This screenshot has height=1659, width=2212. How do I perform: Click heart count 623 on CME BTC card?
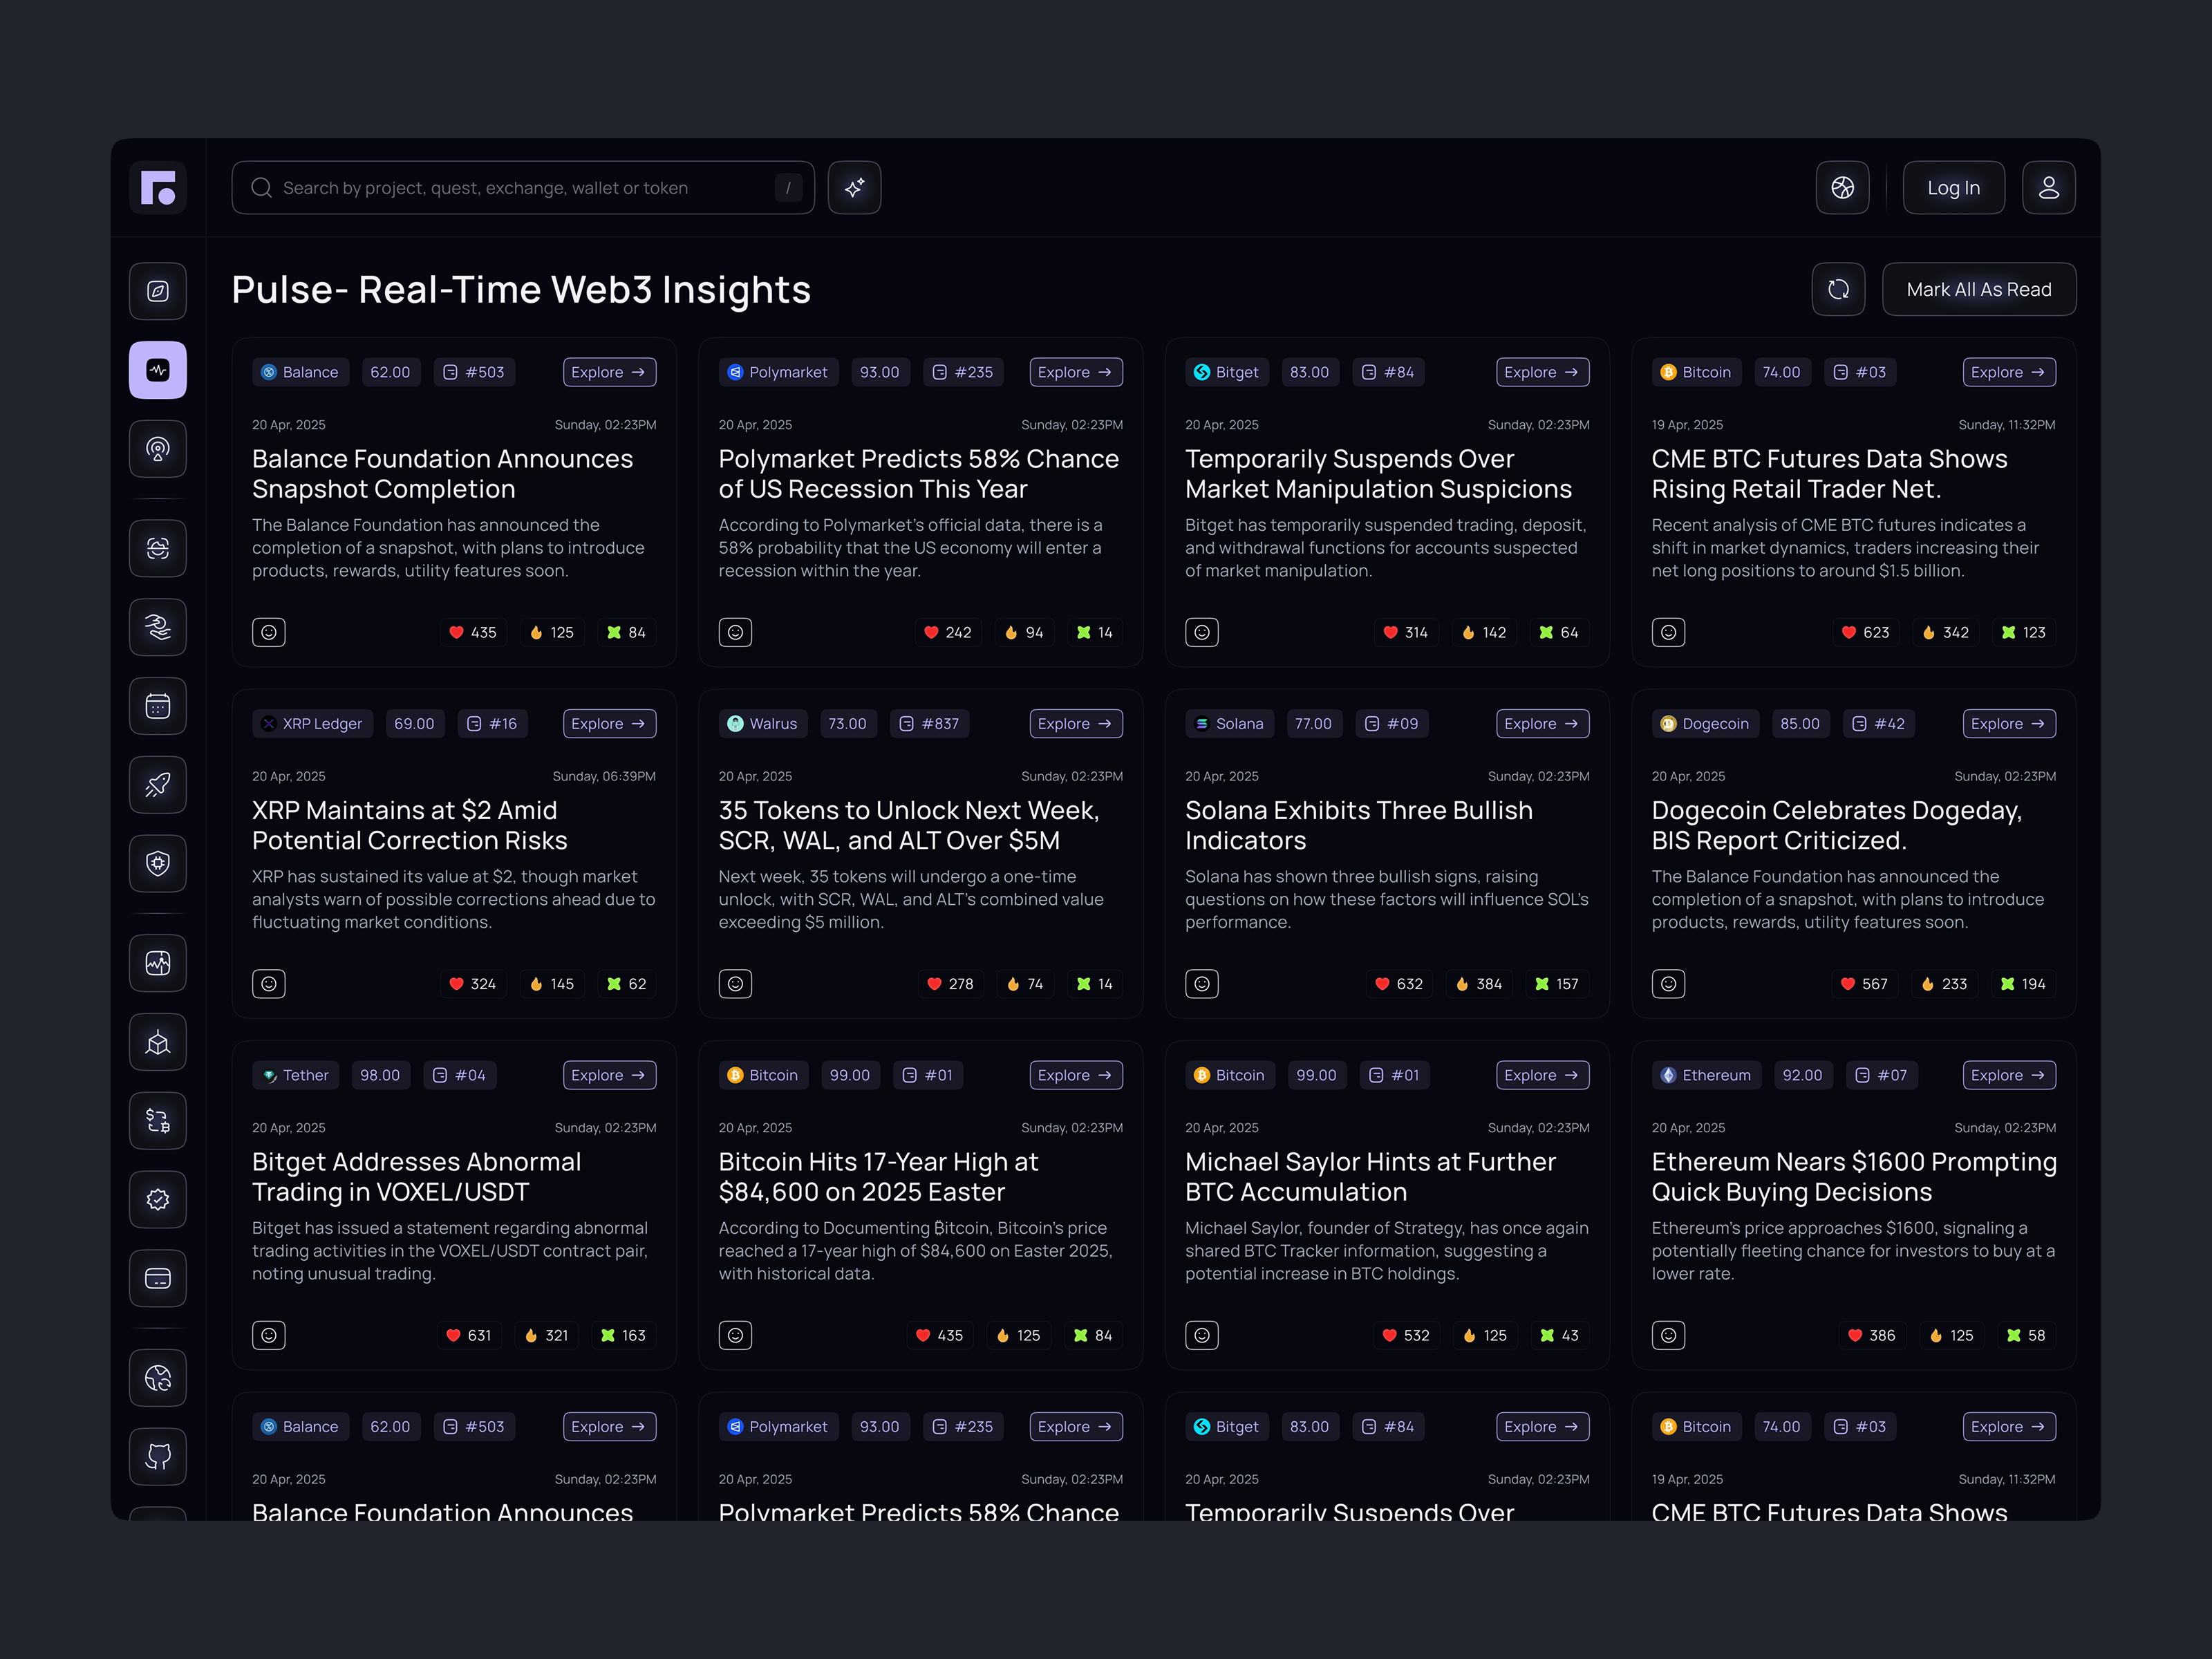pyautogui.click(x=1866, y=632)
